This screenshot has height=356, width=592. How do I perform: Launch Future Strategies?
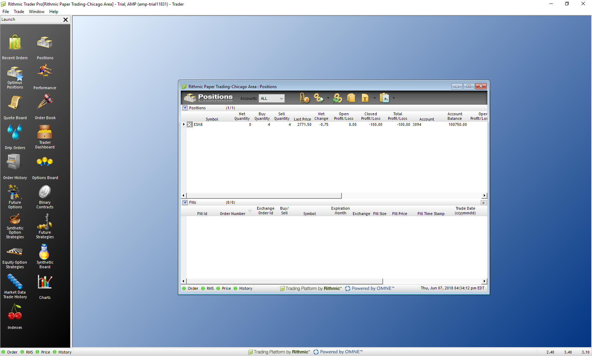(x=45, y=227)
